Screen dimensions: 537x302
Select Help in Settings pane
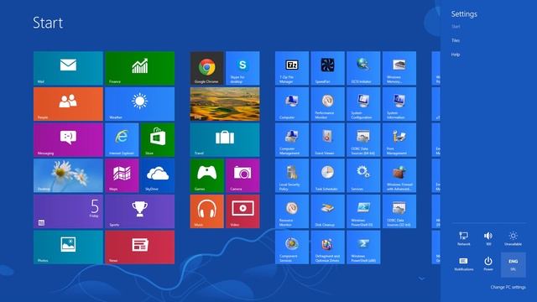456,55
